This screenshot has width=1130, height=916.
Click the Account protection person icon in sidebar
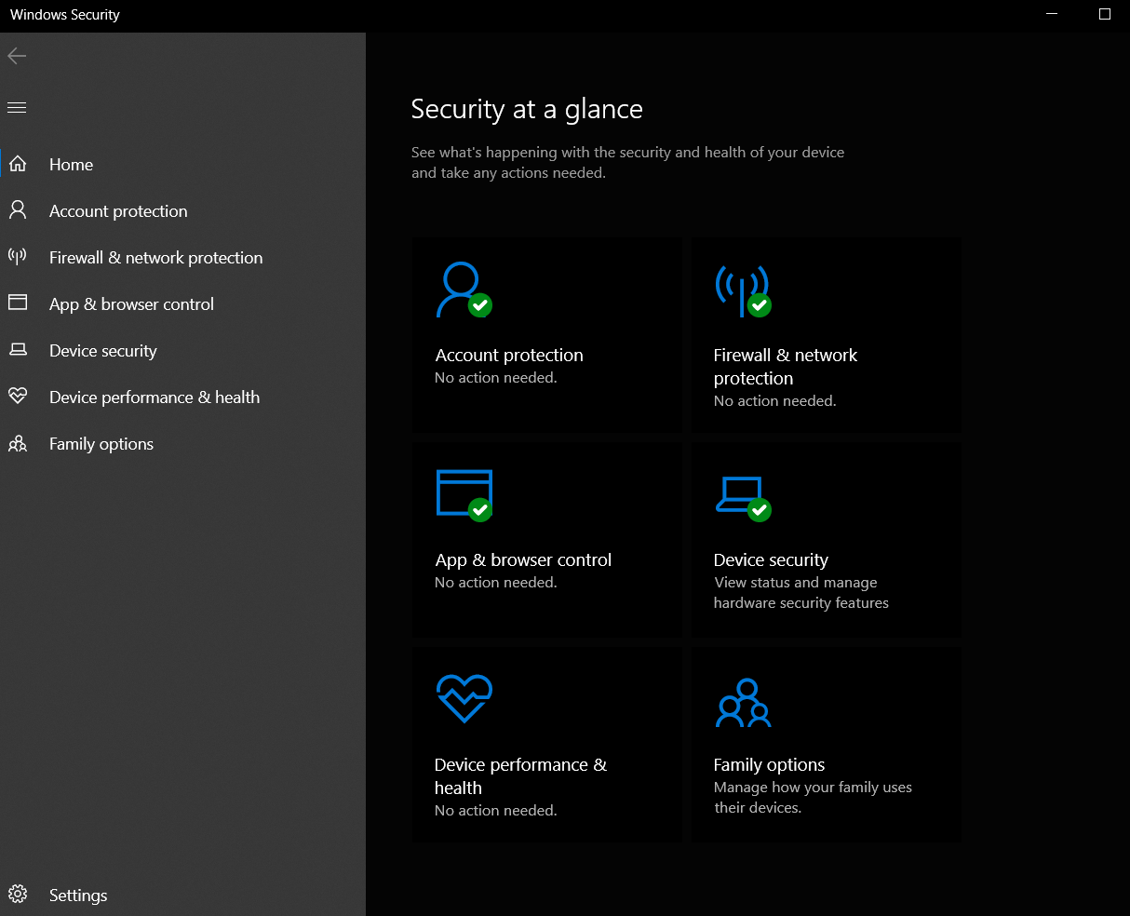pyautogui.click(x=17, y=210)
